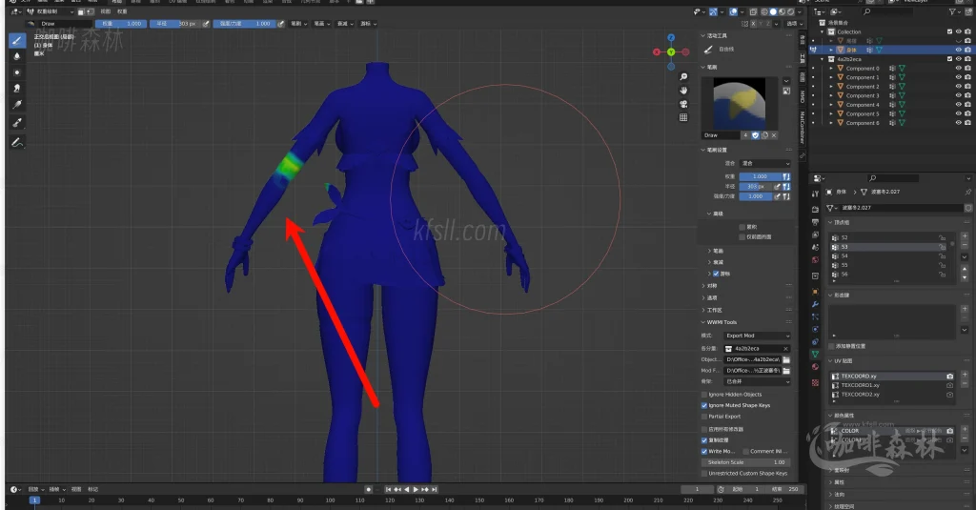The width and height of the screenshot is (976, 510).
Task: Jump to end frame button in timeline
Action: click(x=435, y=489)
